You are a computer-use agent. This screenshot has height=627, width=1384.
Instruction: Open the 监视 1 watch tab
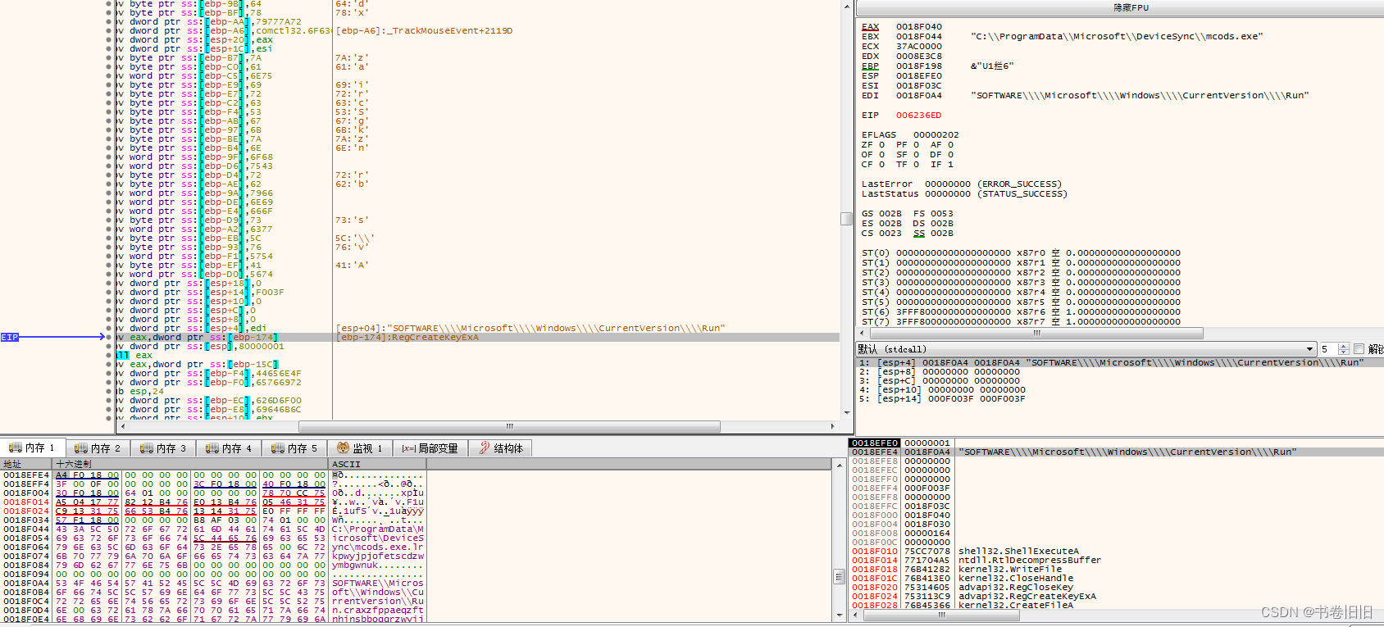[360, 448]
